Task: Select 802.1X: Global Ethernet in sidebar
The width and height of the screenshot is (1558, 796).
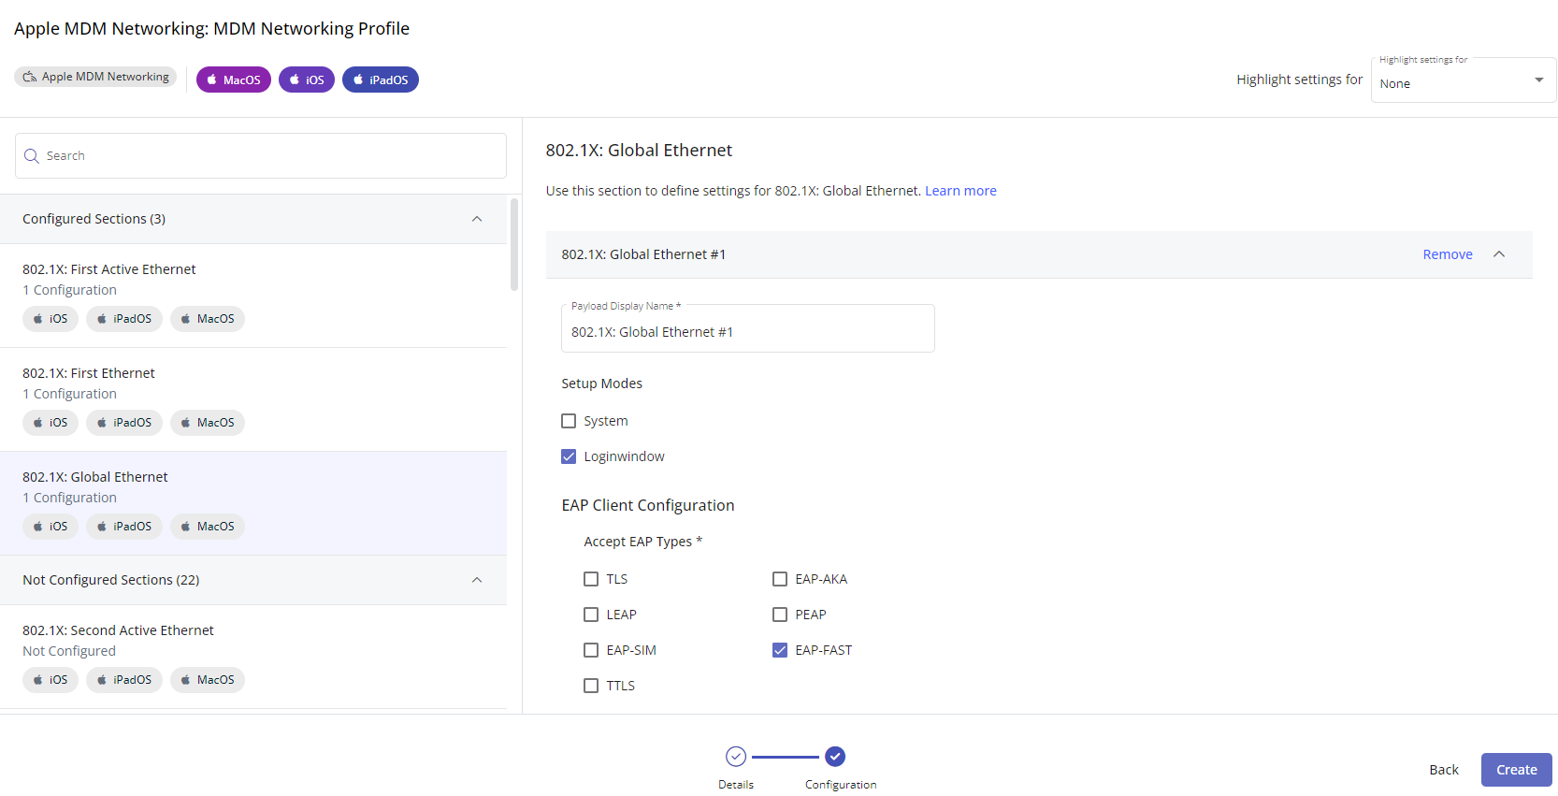Action: pos(253,503)
